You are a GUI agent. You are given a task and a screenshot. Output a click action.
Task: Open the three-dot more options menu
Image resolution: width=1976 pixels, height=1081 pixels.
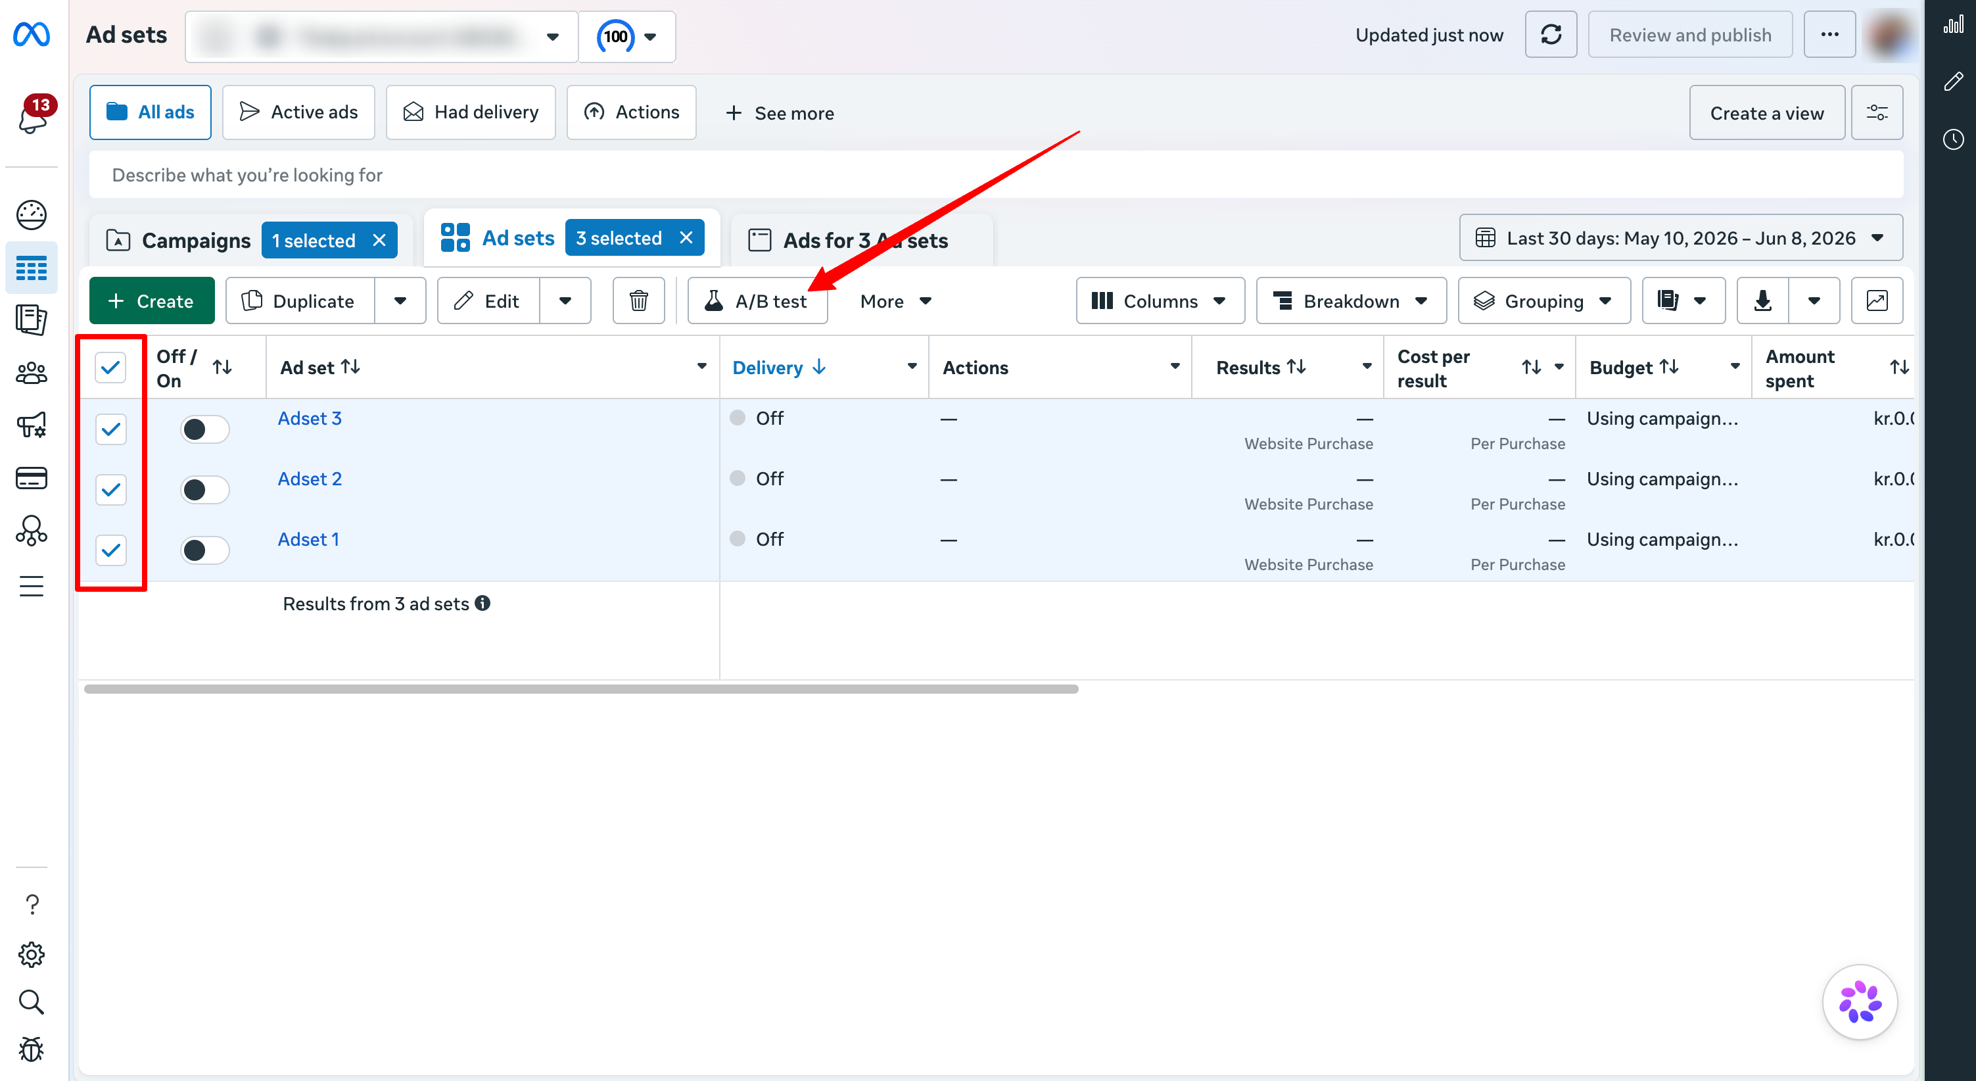point(1829,36)
